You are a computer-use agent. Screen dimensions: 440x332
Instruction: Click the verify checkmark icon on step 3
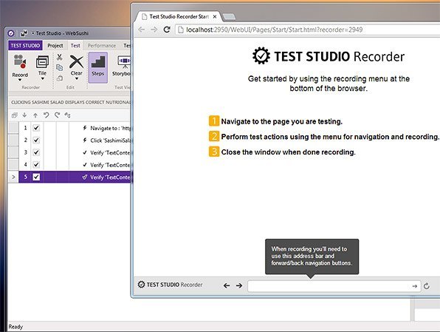pyautogui.click(x=85, y=152)
